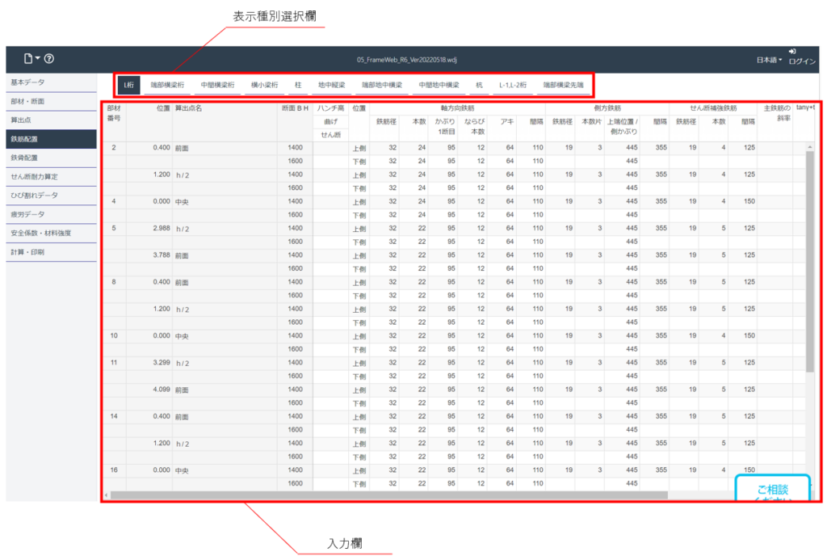This screenshot has height=556, width=827.
Task: Open the 横小梁桁 tab
Action: [x=264, y=85]
